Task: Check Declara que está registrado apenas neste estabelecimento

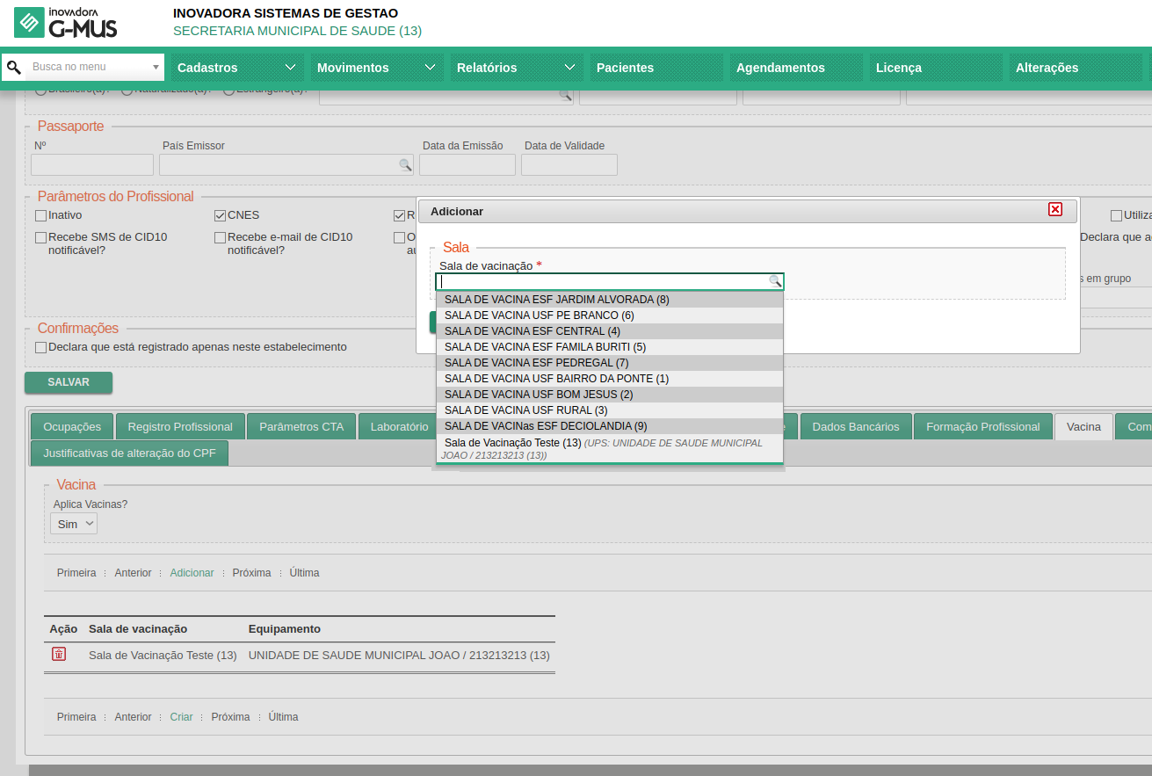Action: (40, 347)
